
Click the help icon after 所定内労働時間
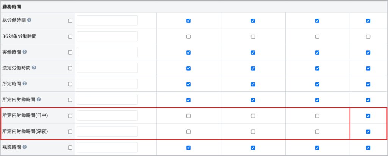click(39, 100)
